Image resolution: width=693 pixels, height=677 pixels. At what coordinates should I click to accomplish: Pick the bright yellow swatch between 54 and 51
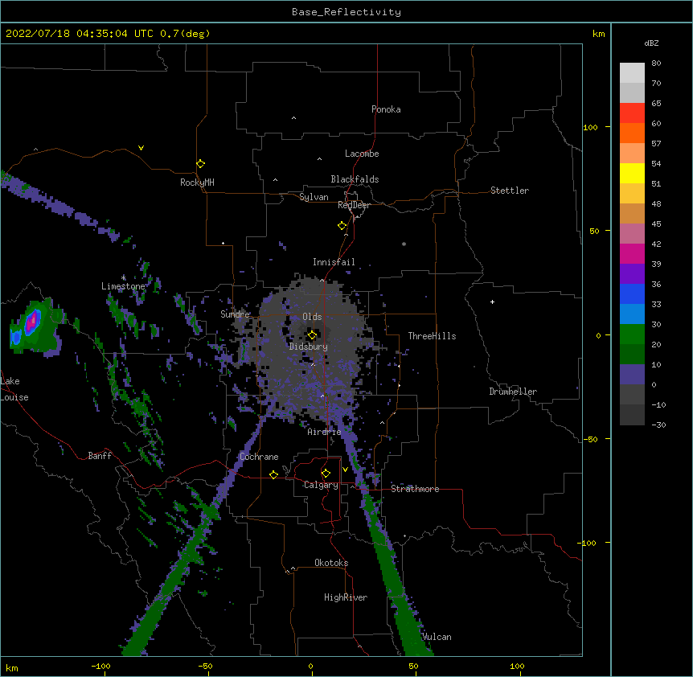tap(632, 173)
